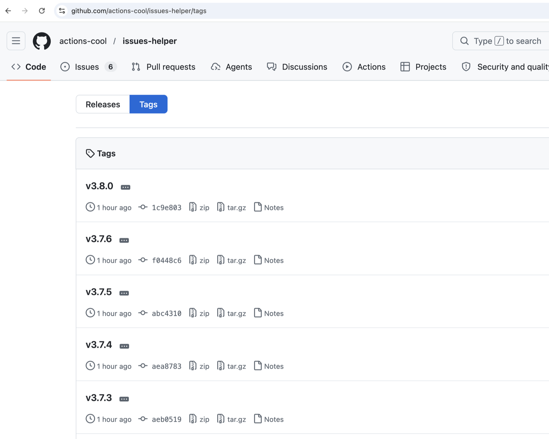549x439 pixels.
Task: Open the Agents tab
Action: tap(231, 67)
